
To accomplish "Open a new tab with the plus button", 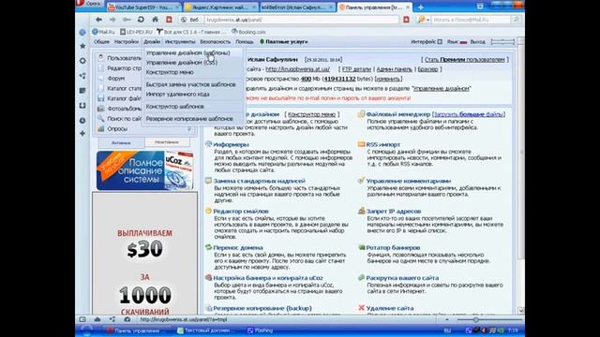I will 421,7.
